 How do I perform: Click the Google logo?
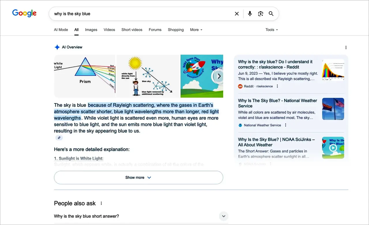point(24,13)
